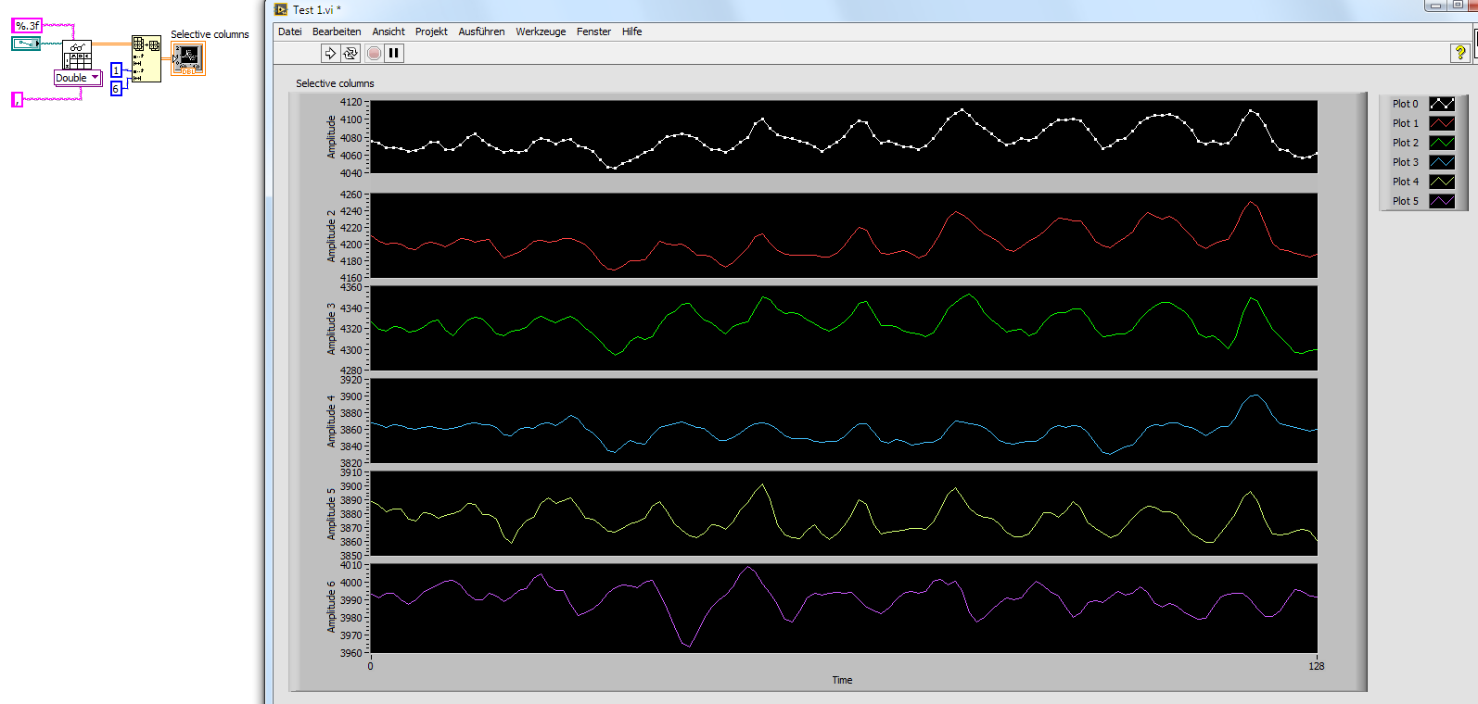Screen dimensions: 1478x704
Task: Select the Selective columns chart terminal
Action: [188, 58]
